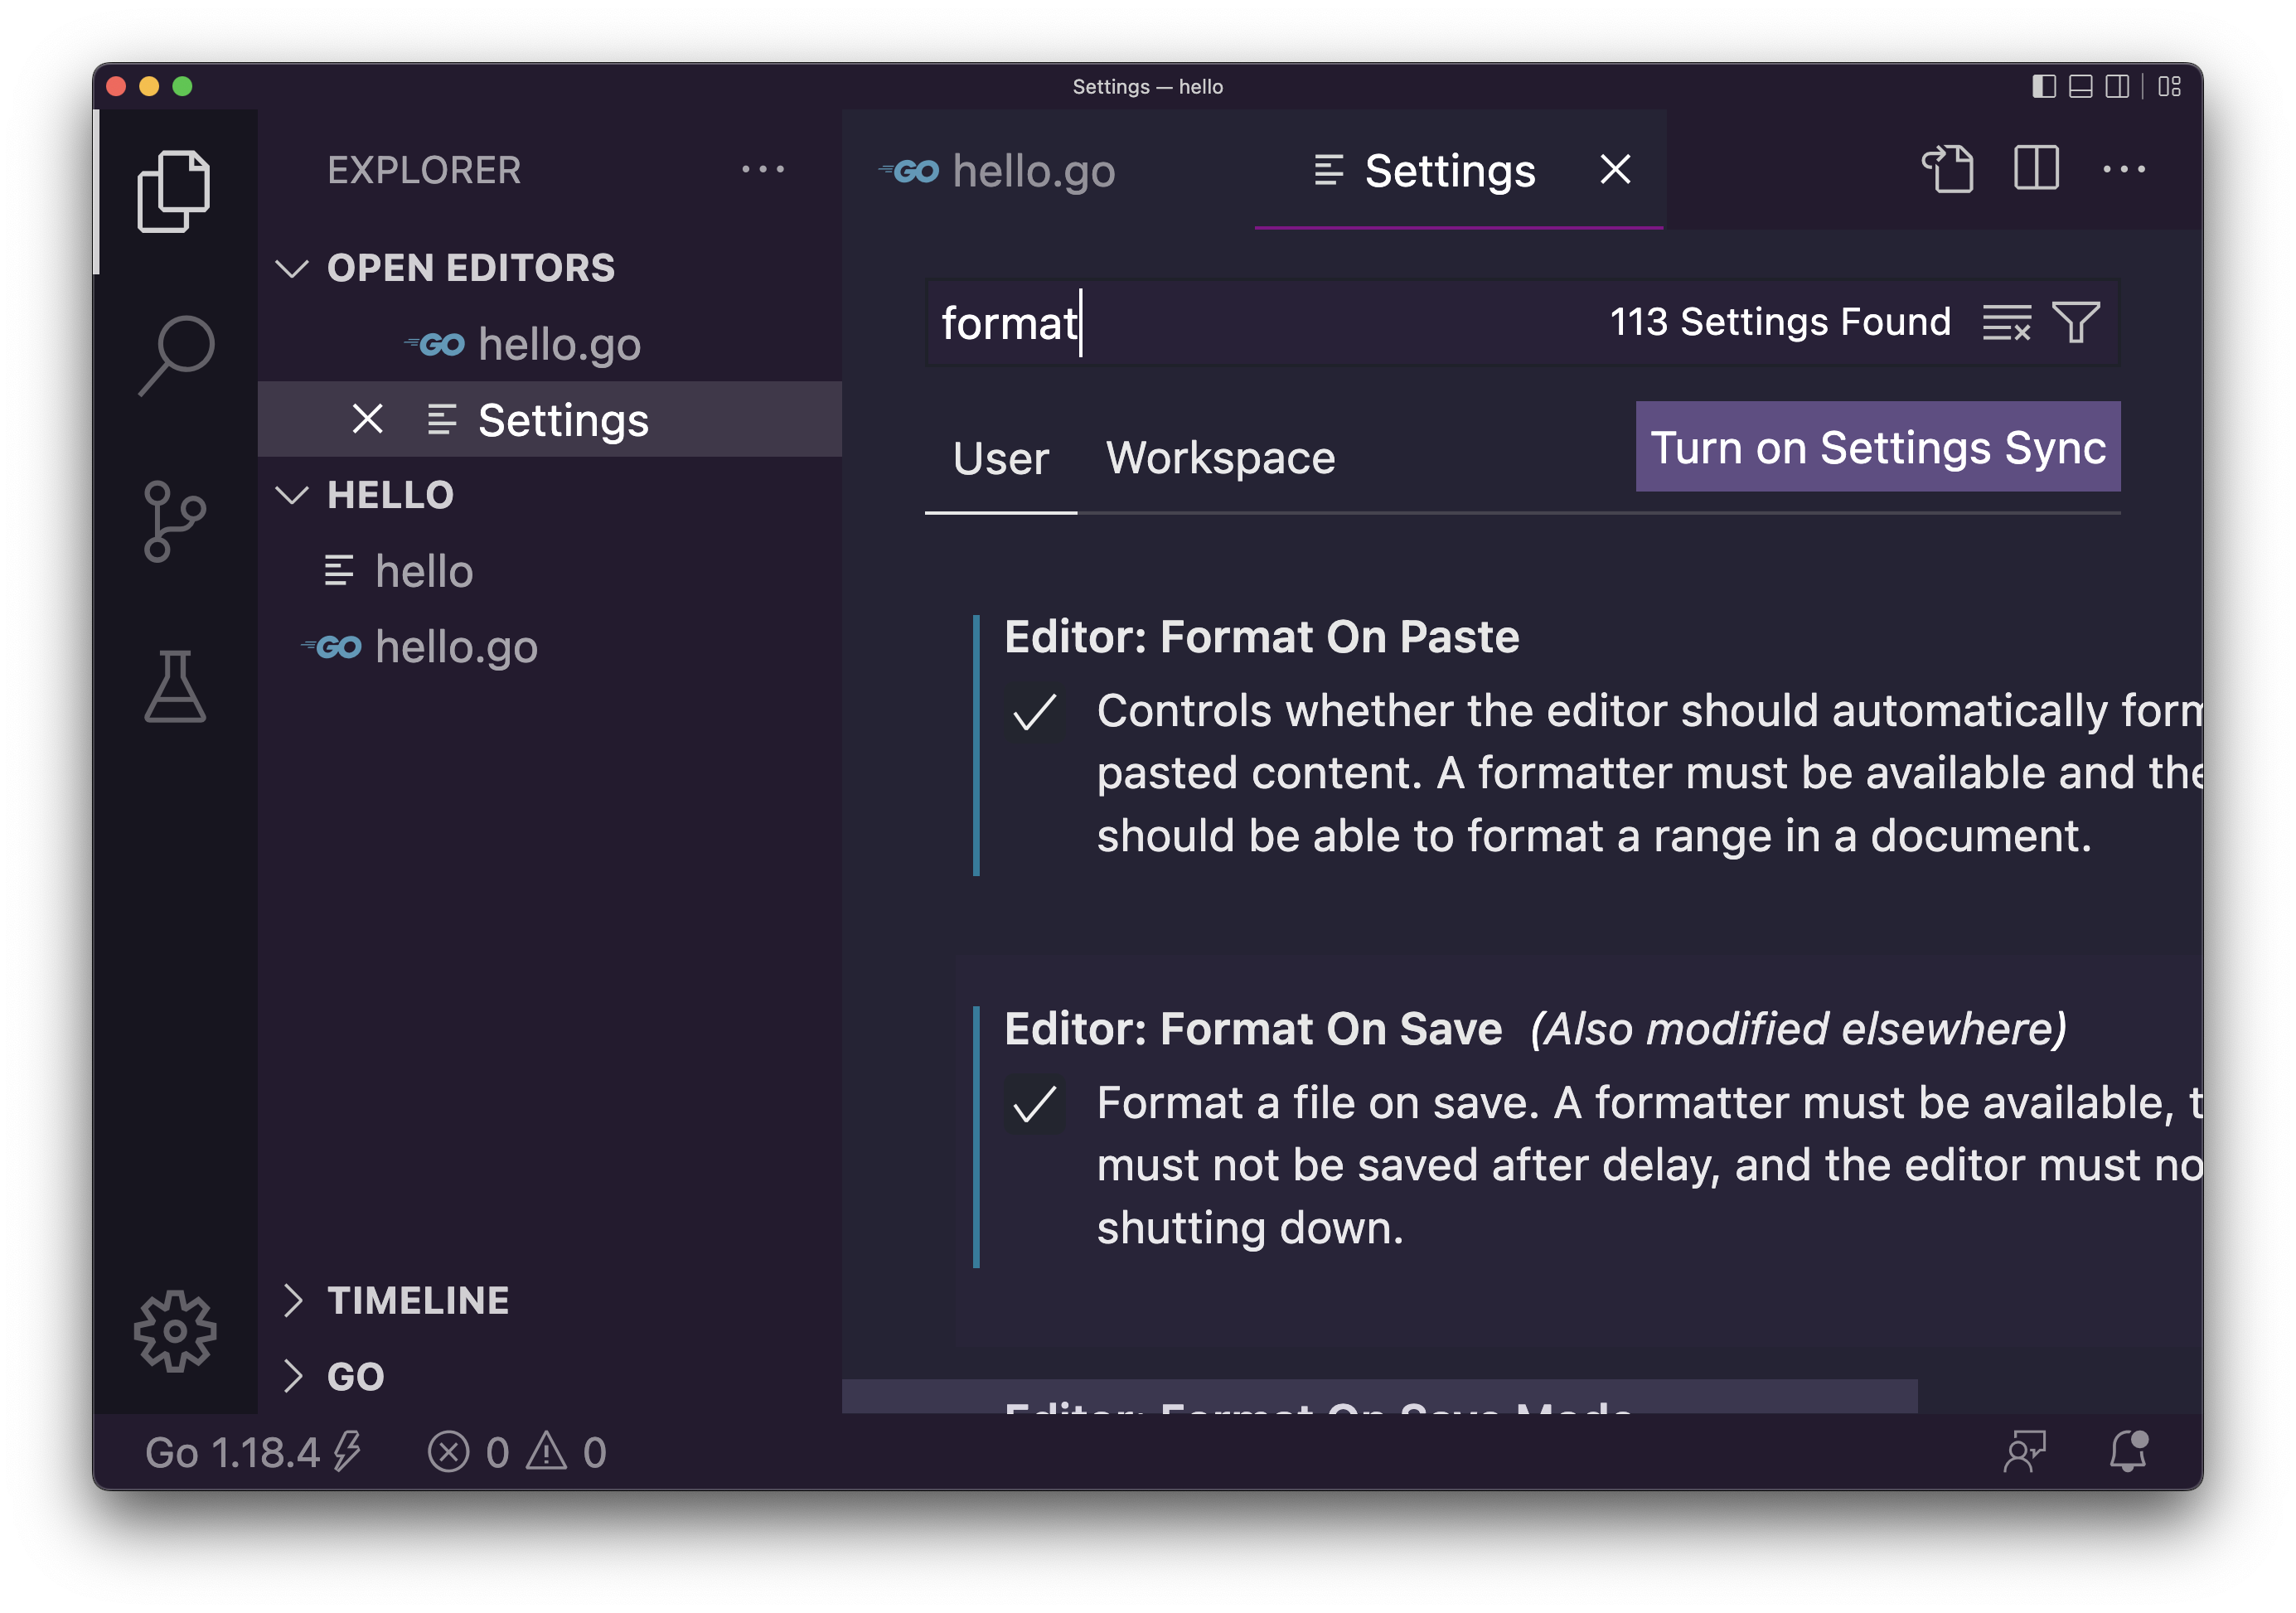Click the settings search field
The width and height of the screenshot is (2296, 1613).
point(1300,323)
